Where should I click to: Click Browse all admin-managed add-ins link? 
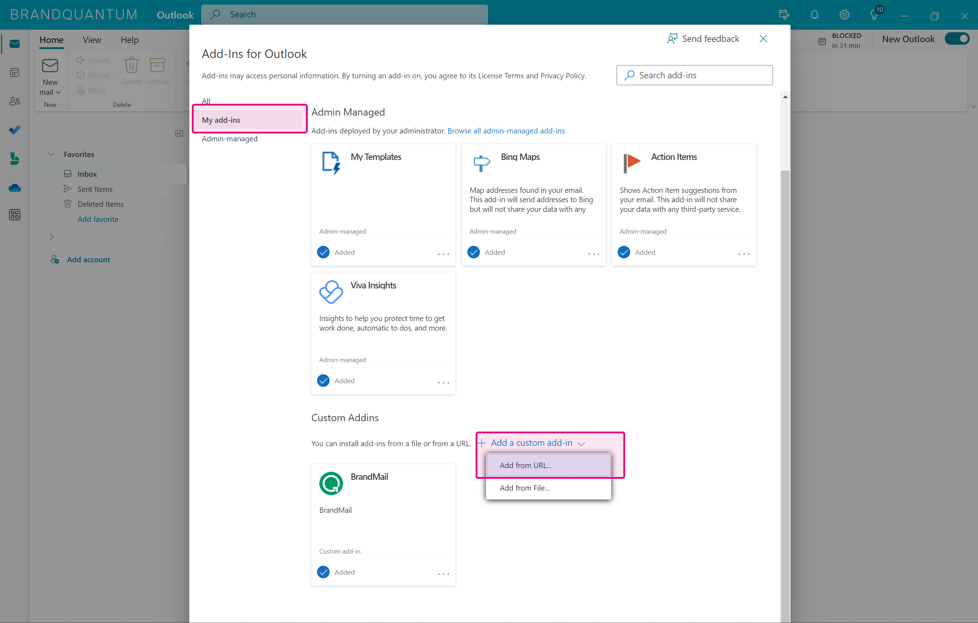coord(506,131)
